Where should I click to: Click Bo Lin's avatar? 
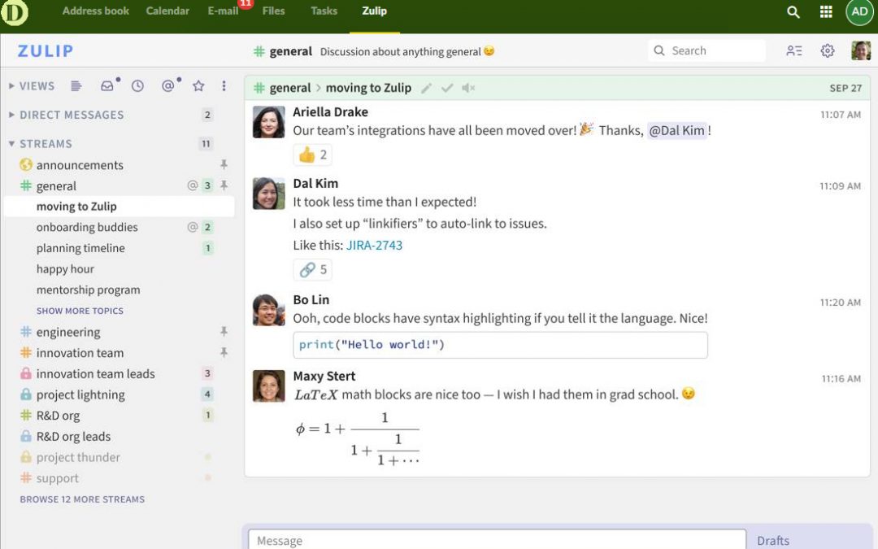(x=269, y=310)
